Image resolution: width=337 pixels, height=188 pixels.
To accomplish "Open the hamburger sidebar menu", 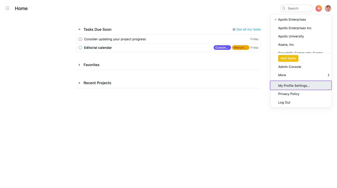I will point(8,9).
